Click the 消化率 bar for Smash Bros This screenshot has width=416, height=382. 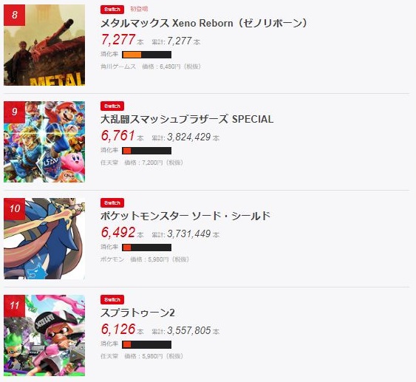pyautogui.click(x=146, y=151)
